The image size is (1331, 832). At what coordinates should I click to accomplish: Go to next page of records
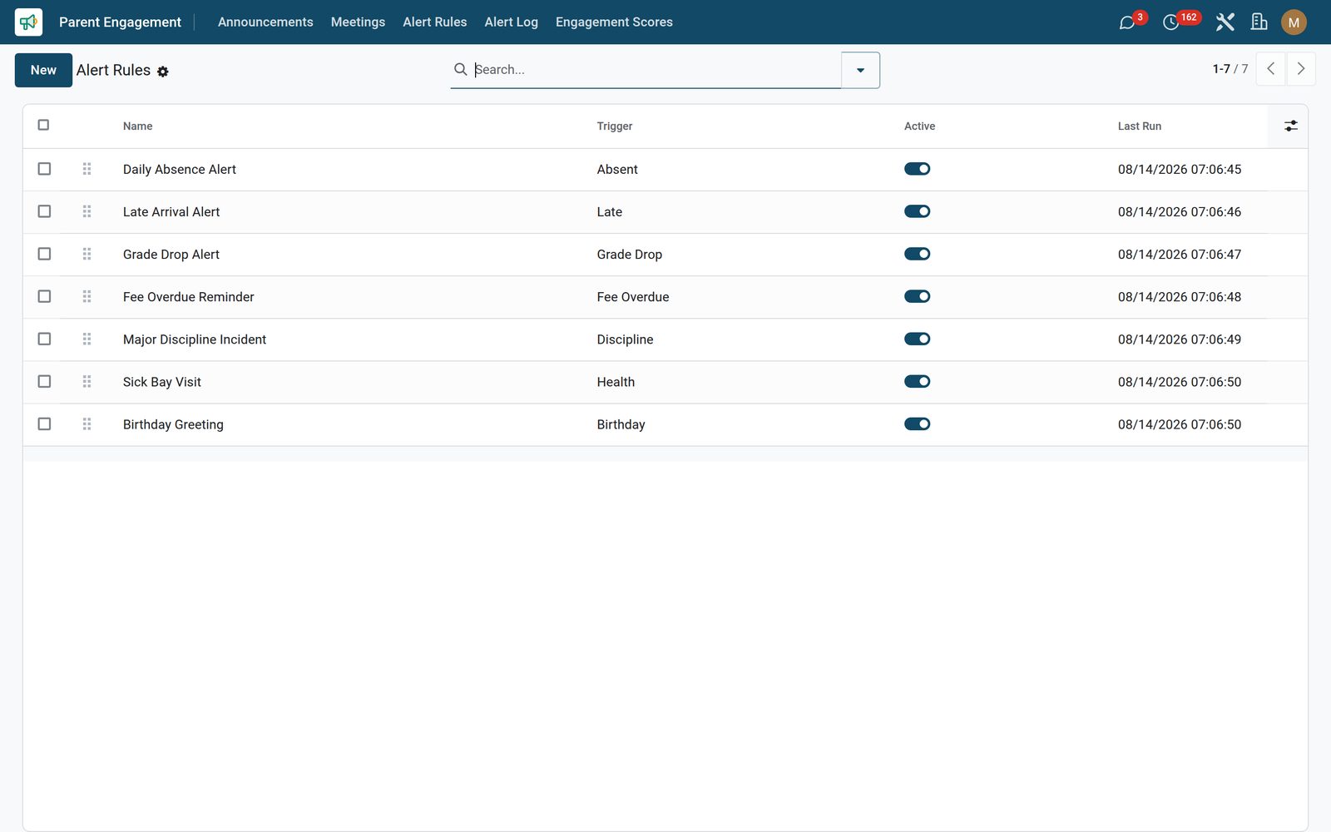point(1300,69)
